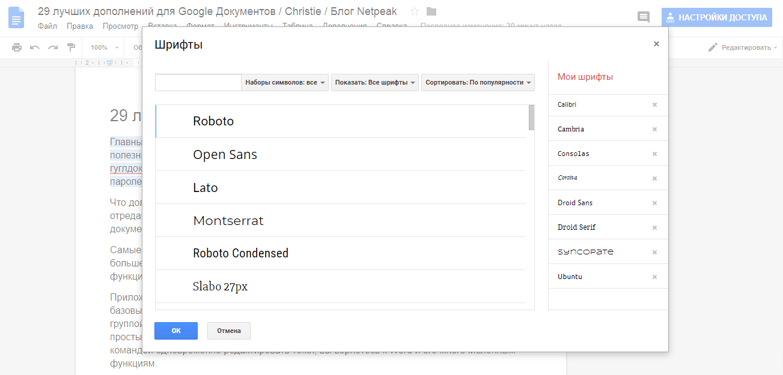
Task: Toggle the star to favorite the document
Action: pyautogui.click(x=413, y=10)
